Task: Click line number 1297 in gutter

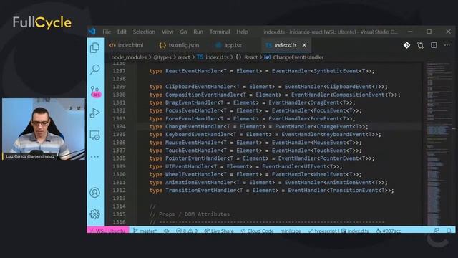Action: pyautogui.click(x=120, y=71)
